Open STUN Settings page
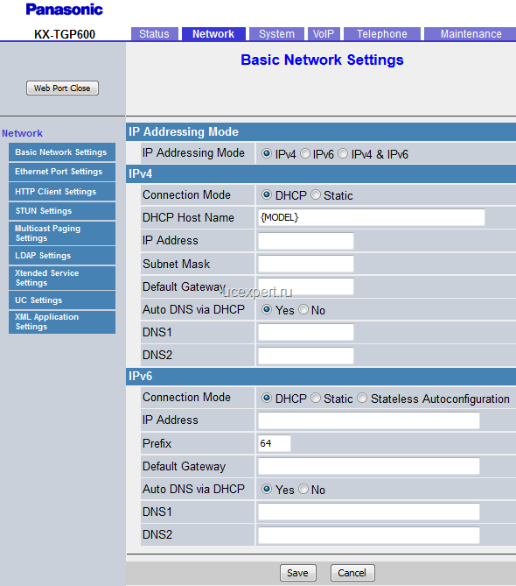Viewport: 516px width, 586px height. [x=62, y=211]
